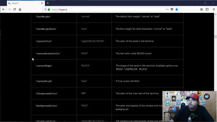The width and height of the screenshot is (217, 122).
Task: Click the green padlock security icon
Action: click(x=49, y=9)
